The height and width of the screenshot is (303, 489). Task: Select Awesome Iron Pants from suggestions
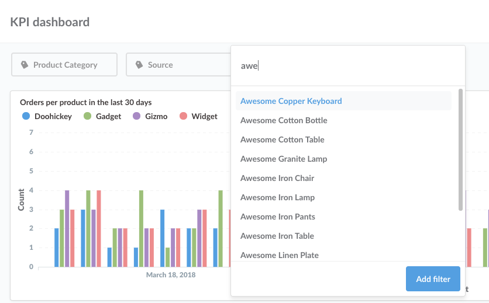[x=278, y=217]
